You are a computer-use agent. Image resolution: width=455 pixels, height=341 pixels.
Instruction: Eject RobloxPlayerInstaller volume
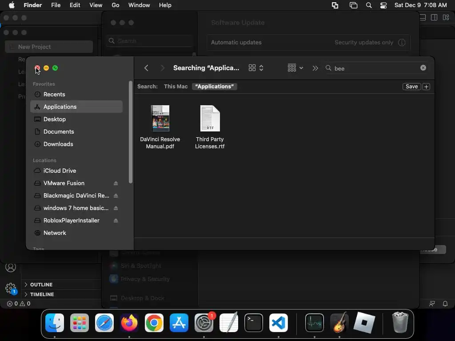pos(116,221)
